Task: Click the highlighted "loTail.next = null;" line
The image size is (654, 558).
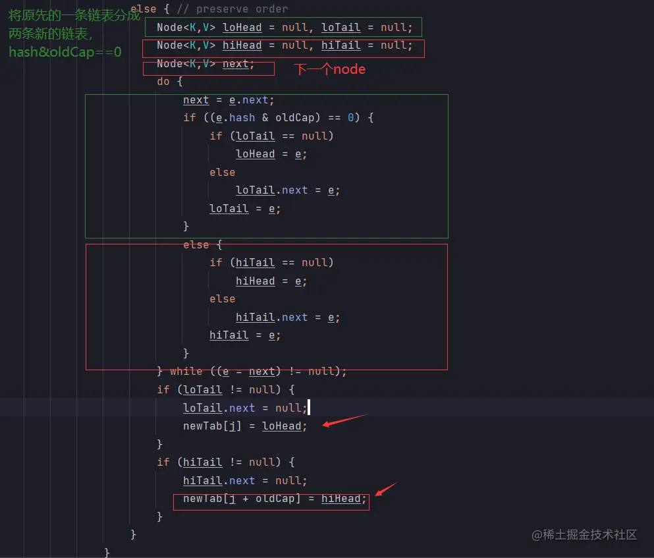Action: pos(245,408)
